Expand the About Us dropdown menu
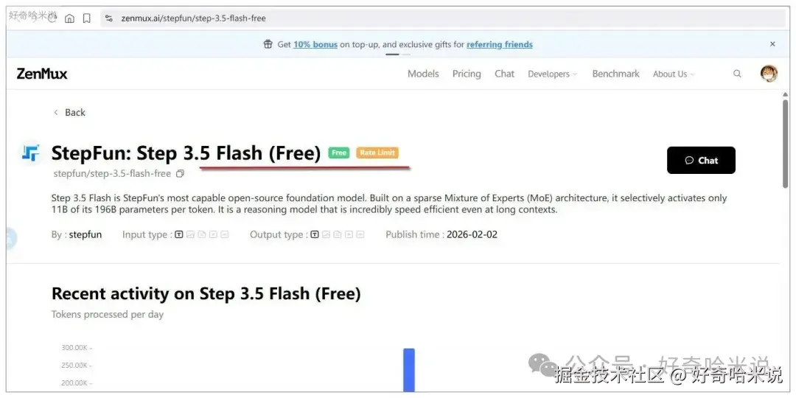The width and height of the screenshot is (796, 398). [674, 74]
